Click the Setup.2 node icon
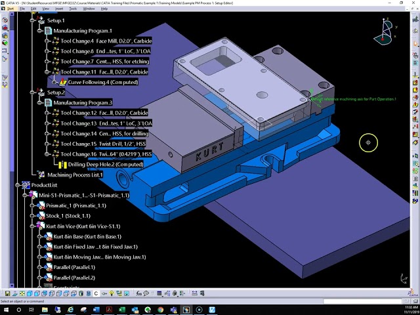The height and width of the screenshot is (315, 420). pyautogui.click(x=41, y=92)
